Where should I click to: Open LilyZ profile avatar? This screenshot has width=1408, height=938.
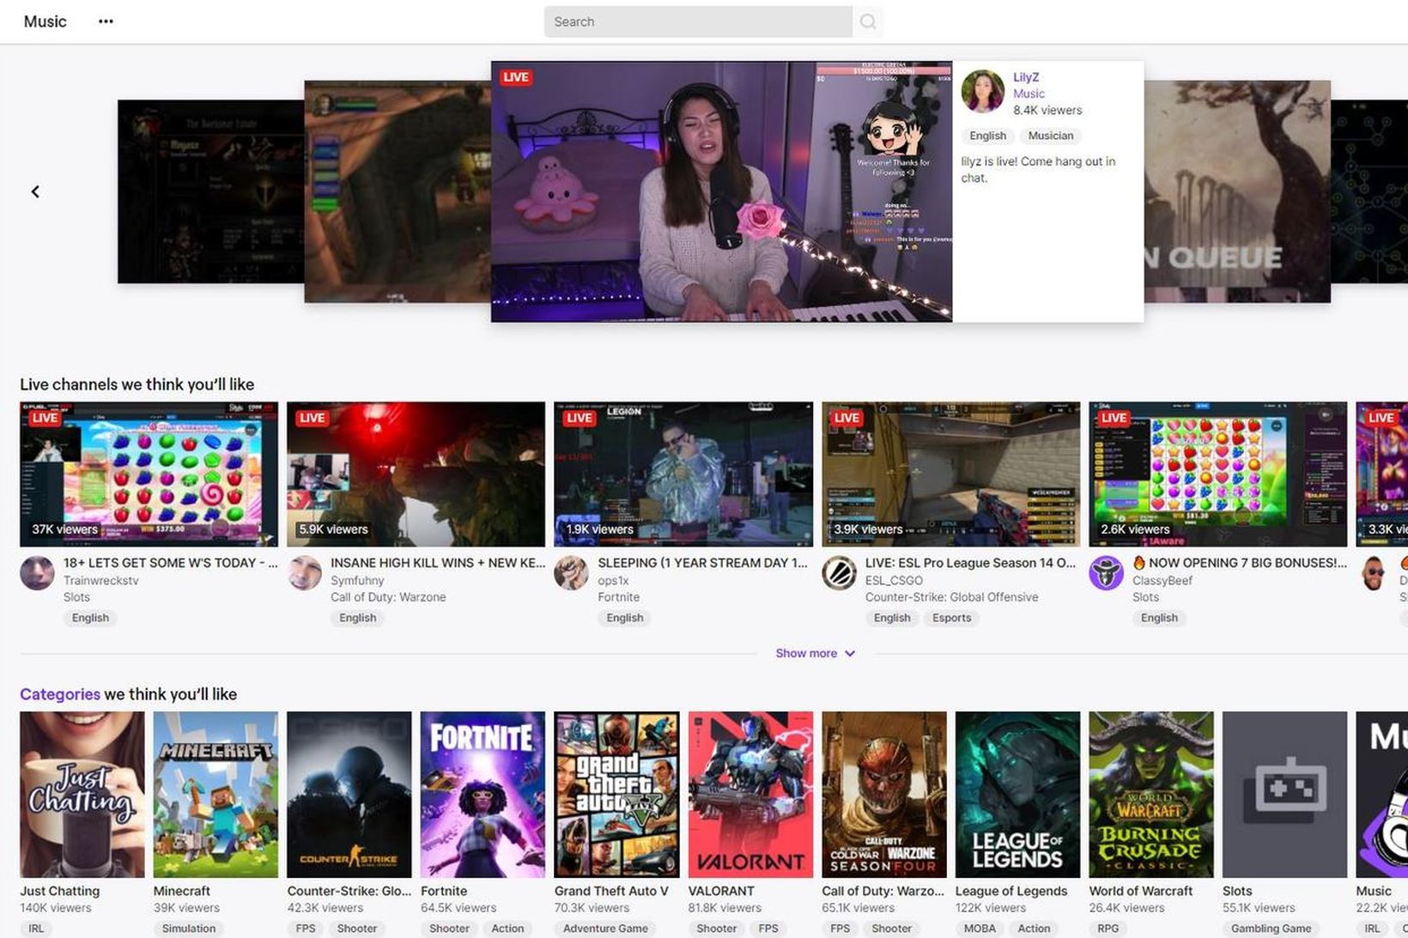pyautogui.click(x=982, y=91)
